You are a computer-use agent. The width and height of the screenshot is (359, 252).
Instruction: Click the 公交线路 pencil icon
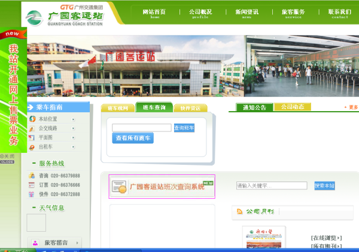point(32,128)
